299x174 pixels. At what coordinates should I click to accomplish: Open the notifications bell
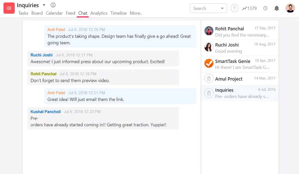(277, 8)
